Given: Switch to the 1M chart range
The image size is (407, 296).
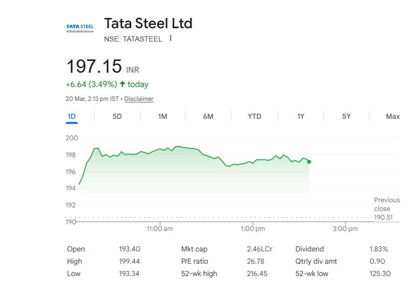Looking at the screenshot, I should (162, 116).
